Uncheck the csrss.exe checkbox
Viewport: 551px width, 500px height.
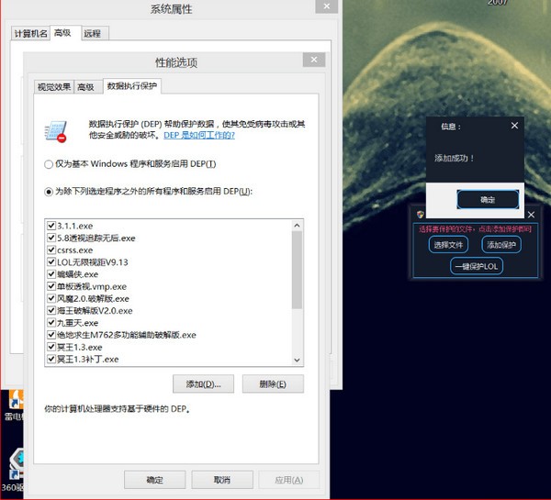point(51,250)
